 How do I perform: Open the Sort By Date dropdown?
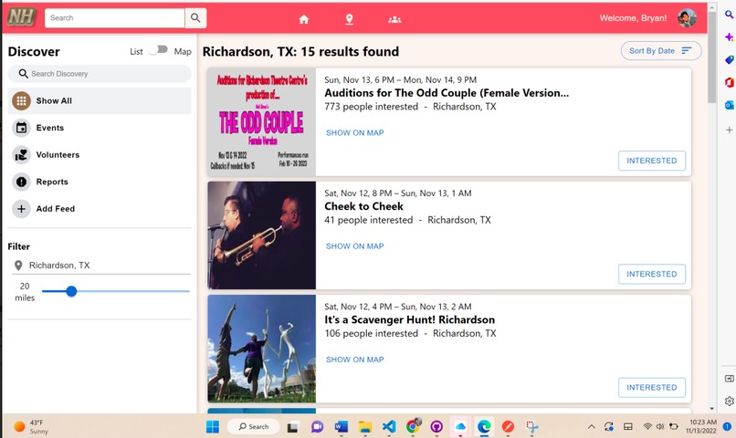[661, 51]
